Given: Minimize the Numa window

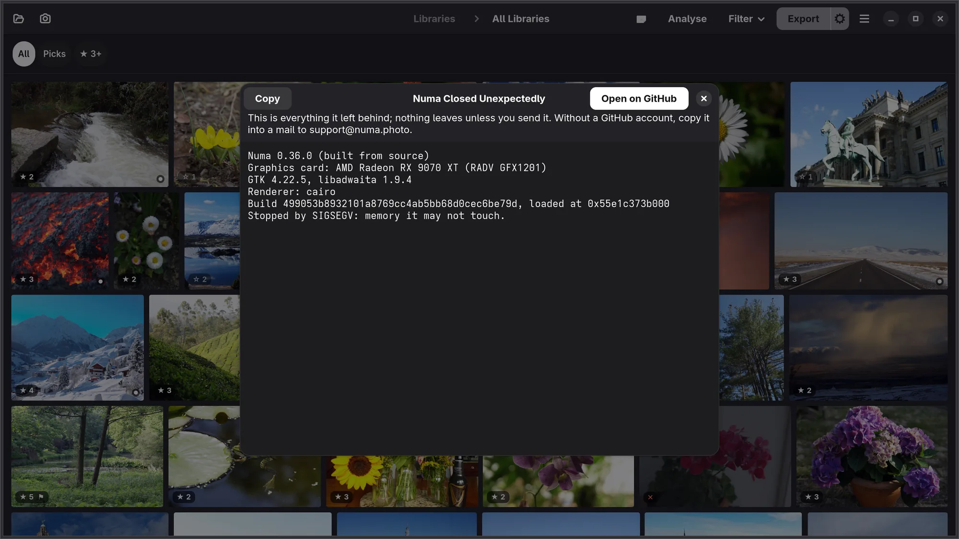Looking at the screenshot, I should tap(891, 19).
